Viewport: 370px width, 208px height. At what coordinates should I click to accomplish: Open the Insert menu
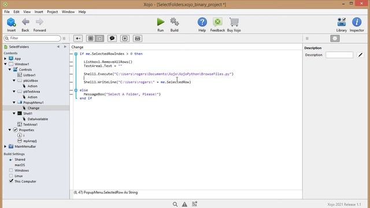[x=39, y=12]
